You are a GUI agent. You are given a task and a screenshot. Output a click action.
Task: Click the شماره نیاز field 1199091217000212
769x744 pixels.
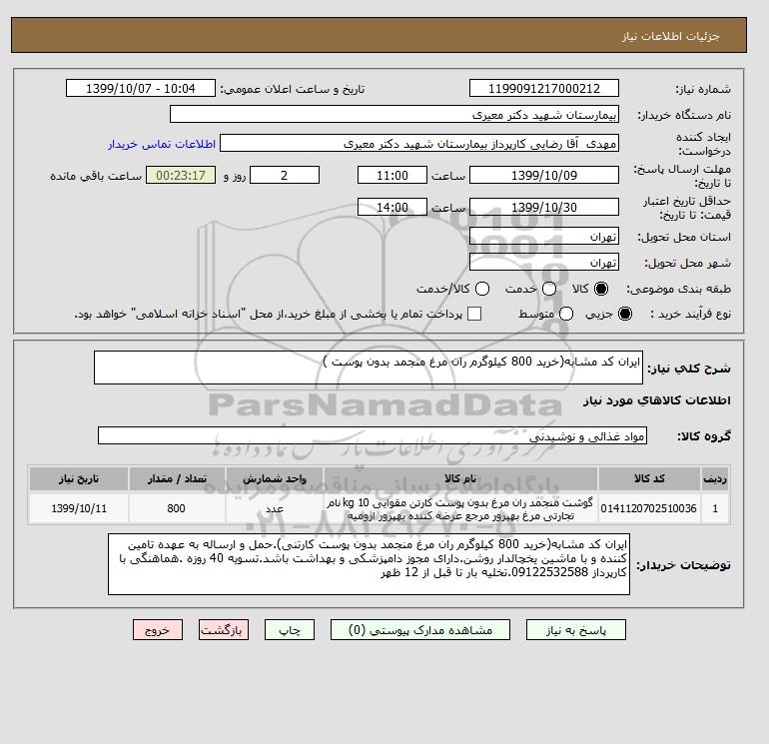coord(544,88)
